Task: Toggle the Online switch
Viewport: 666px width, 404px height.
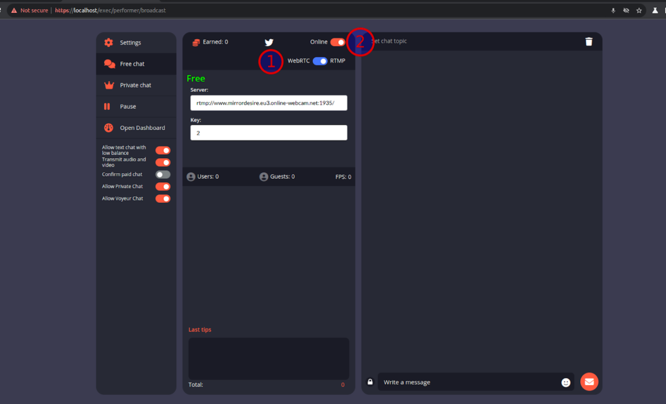Action: (338, 42)
